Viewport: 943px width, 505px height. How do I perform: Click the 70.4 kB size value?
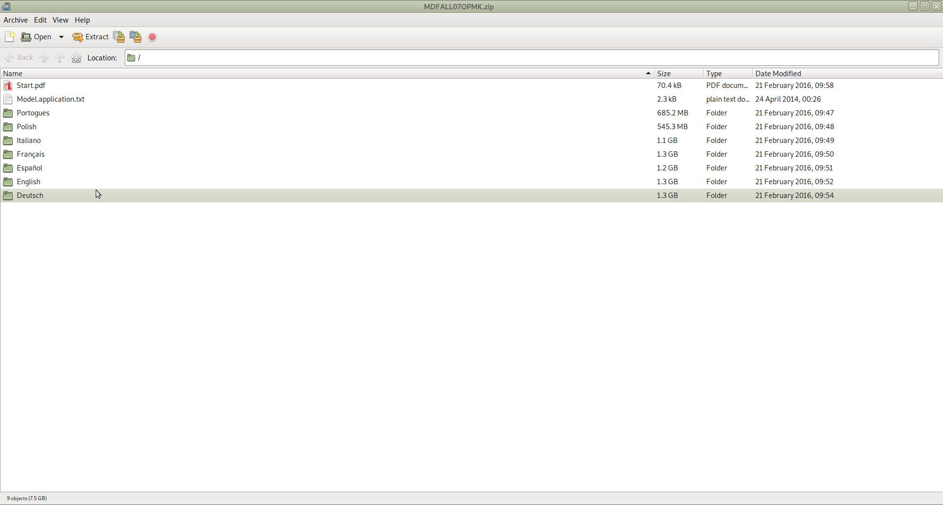point(669,85)
